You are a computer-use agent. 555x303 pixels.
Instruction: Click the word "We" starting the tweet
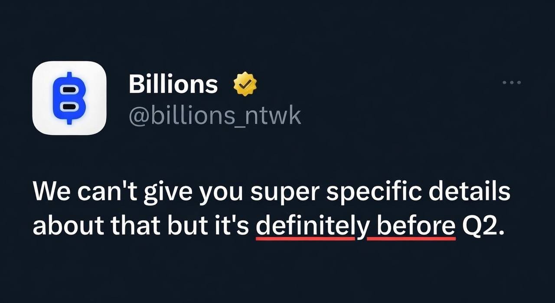[49, 191]
